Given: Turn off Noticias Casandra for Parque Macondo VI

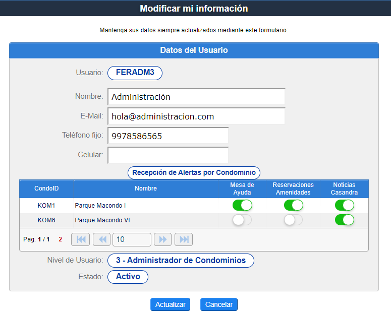Looking at the screenshot, I should click(345, 220).
